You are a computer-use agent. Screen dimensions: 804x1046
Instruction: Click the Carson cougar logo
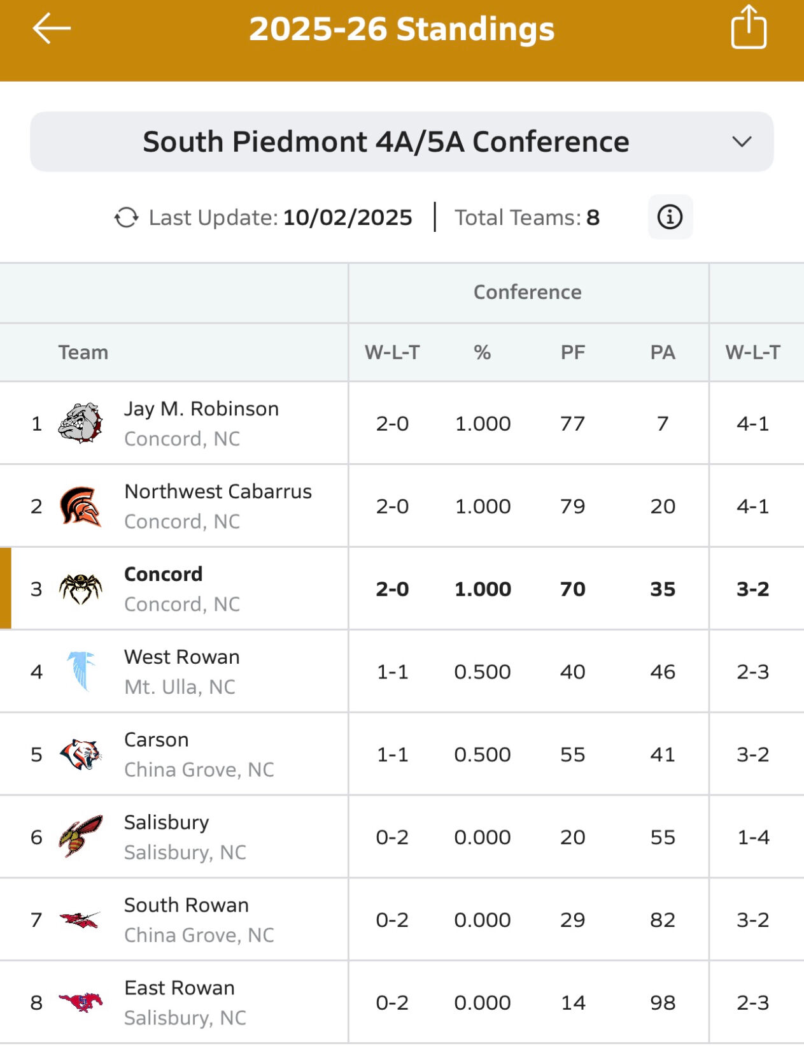coord(81,754)
